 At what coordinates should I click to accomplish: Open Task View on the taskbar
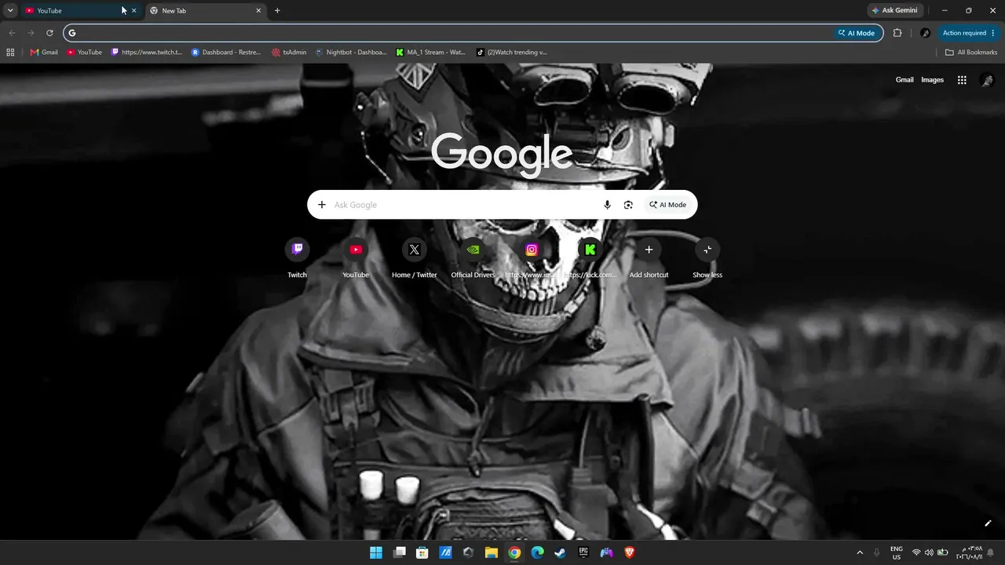399,552
